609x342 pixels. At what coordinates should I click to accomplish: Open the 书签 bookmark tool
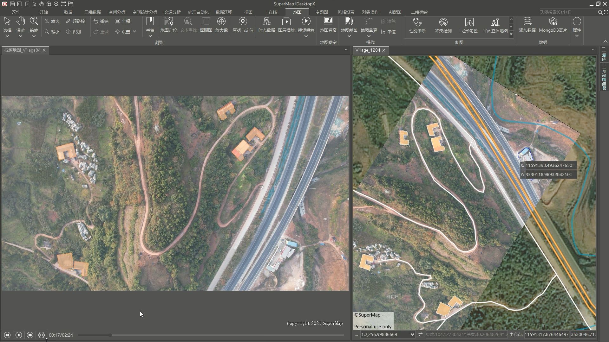[150, 25]
